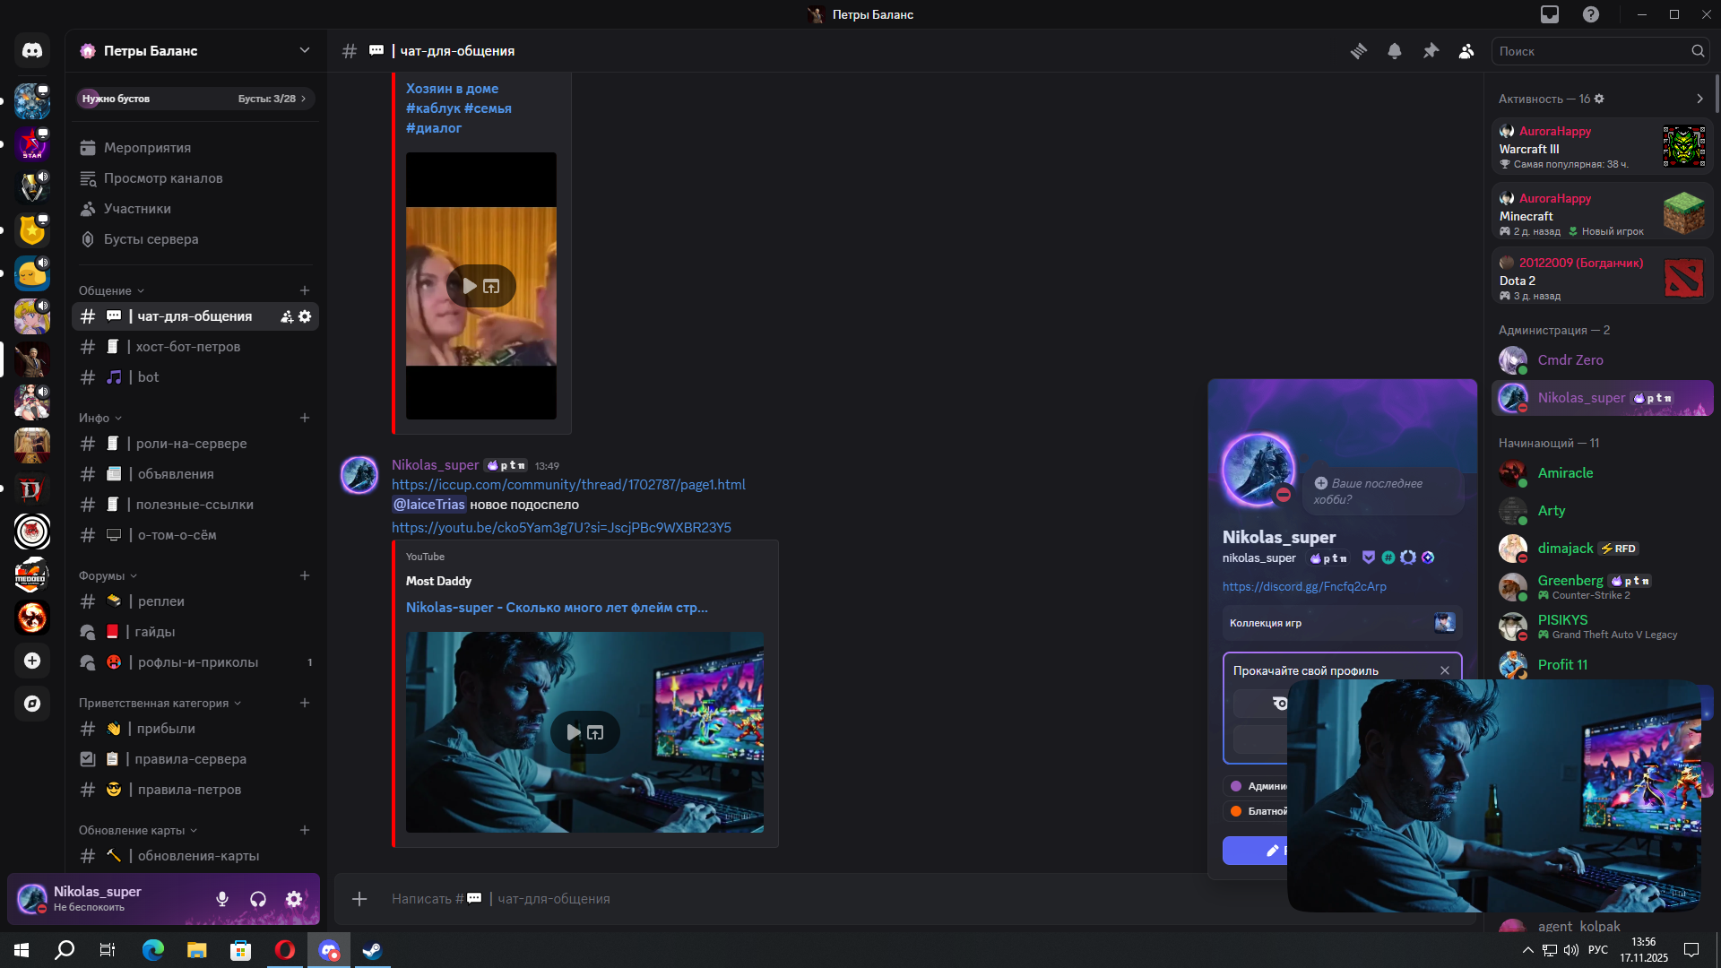The image size is (1721, 968).
Task: Open the discord.gg invite link in profile
Action: pyautogui.click(x=1304, y=586)
